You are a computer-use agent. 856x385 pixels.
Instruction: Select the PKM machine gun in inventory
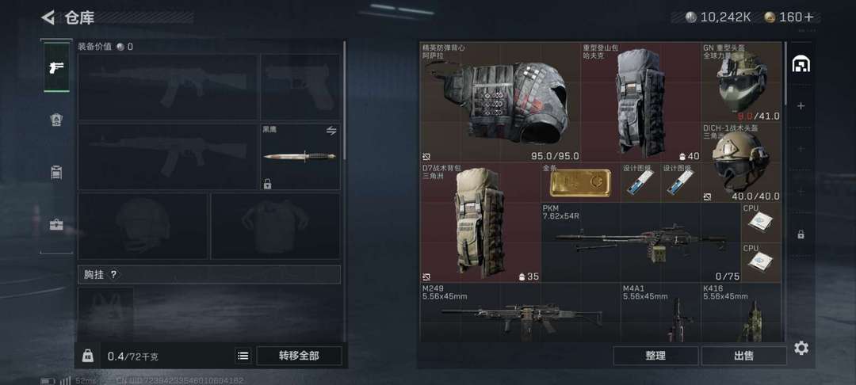point(641,242)
